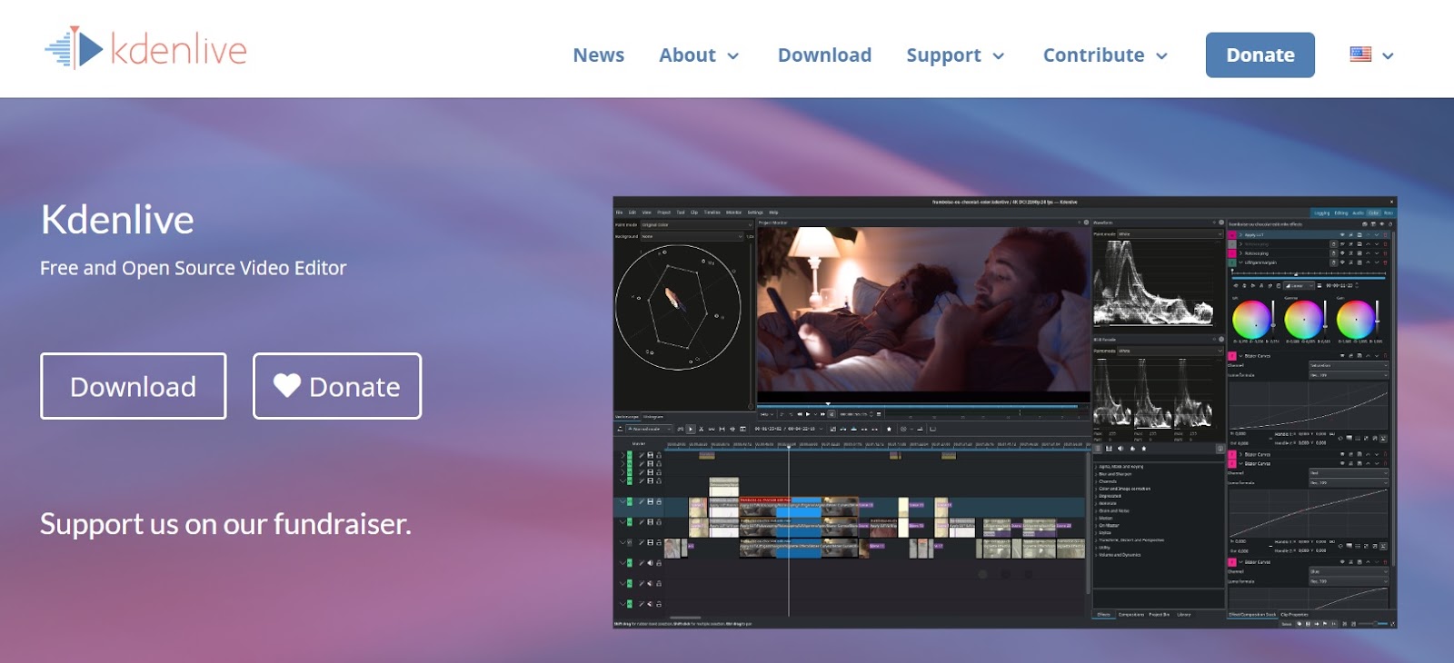Expand the Support navigation menu

click(955, 55)
